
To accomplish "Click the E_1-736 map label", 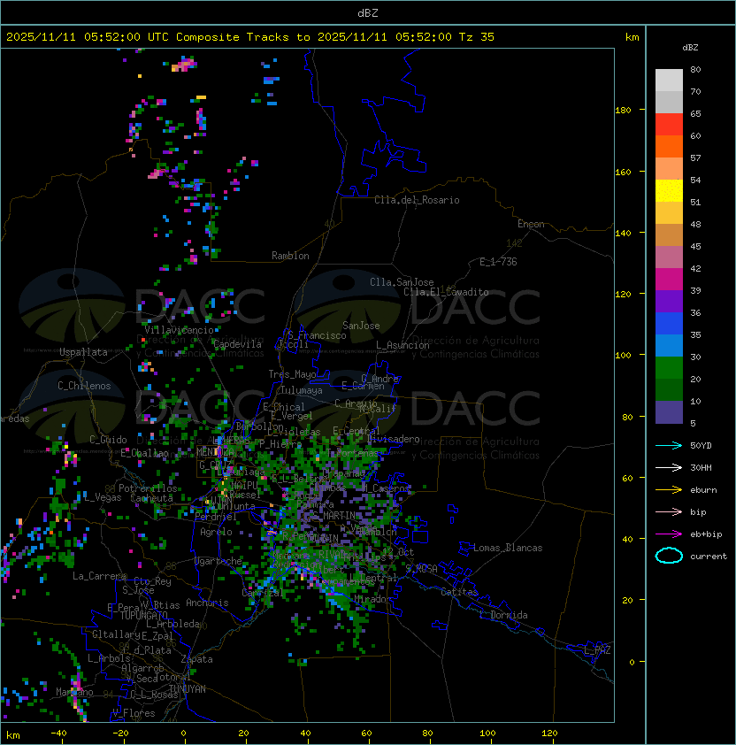I will pyautogui.click(x=498, y=262).
